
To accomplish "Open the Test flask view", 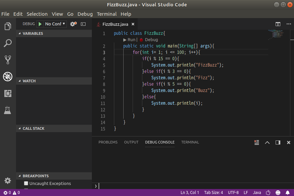I will (7, 110).
